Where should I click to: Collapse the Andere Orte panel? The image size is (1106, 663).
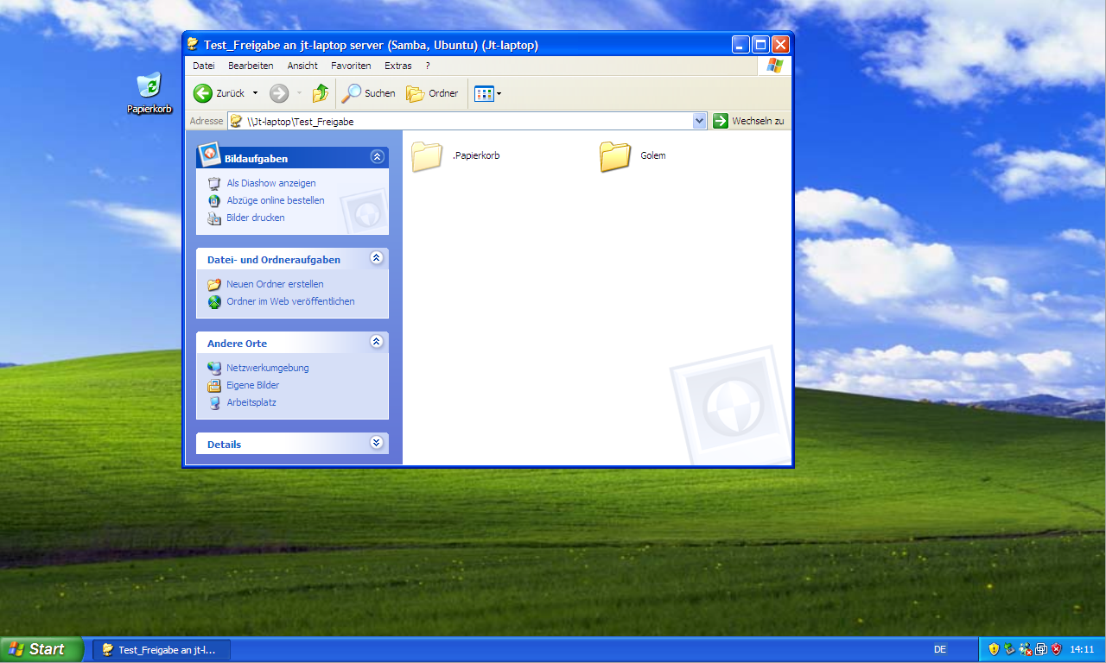376,341
